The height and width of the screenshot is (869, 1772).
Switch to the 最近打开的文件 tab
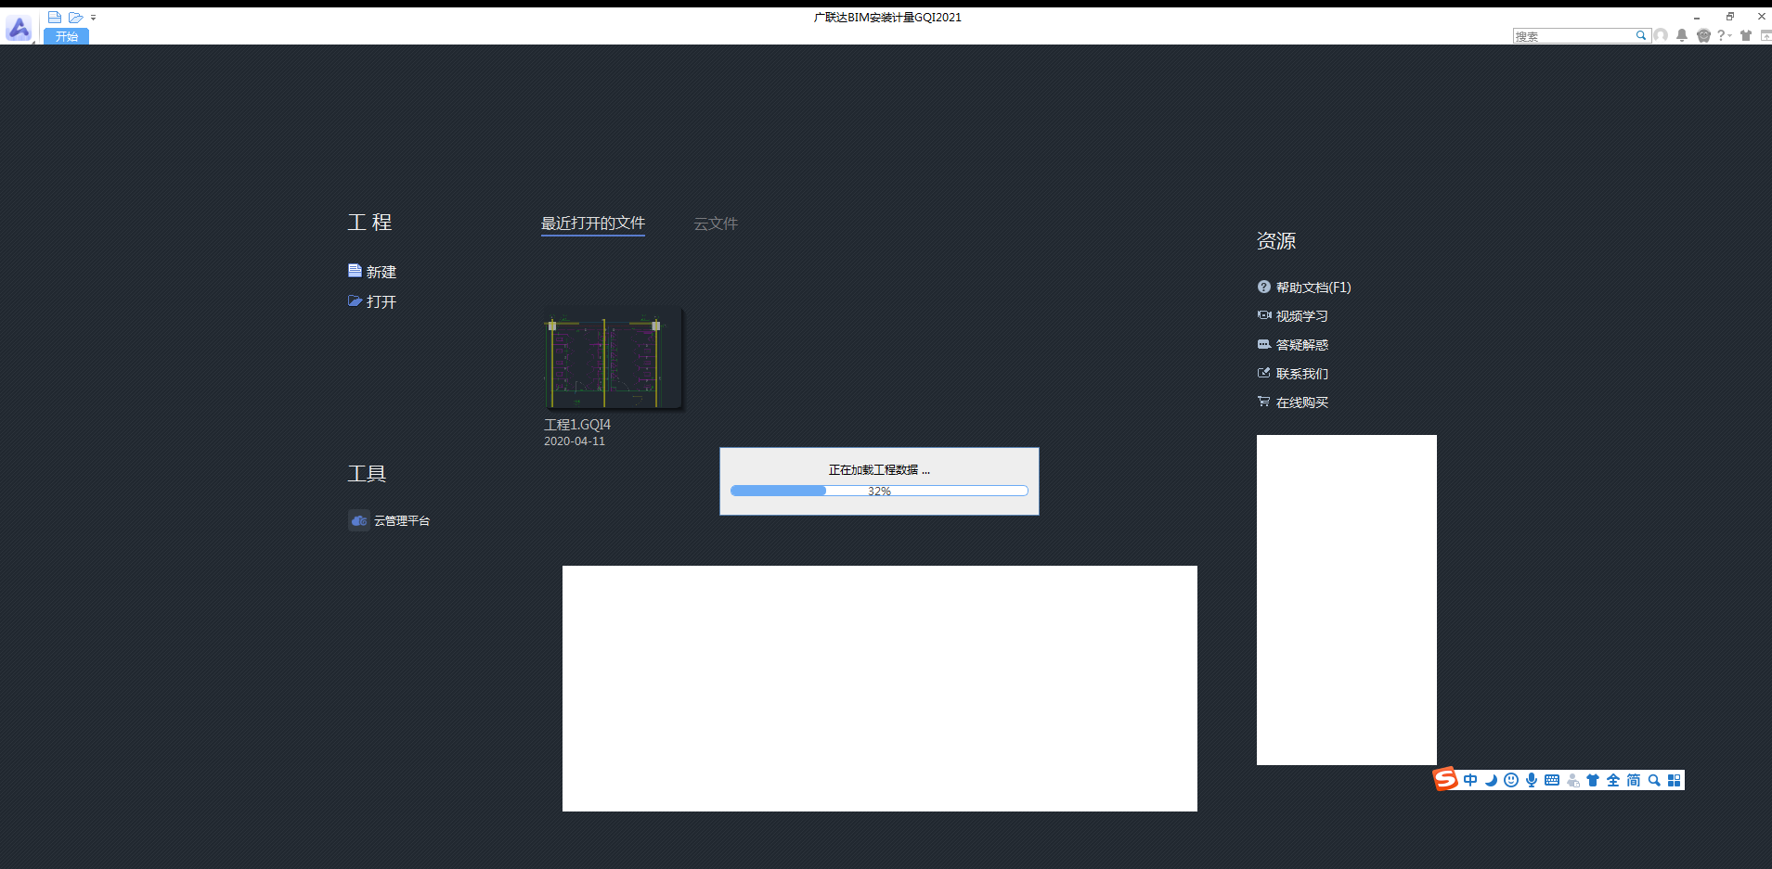point(593,224)
